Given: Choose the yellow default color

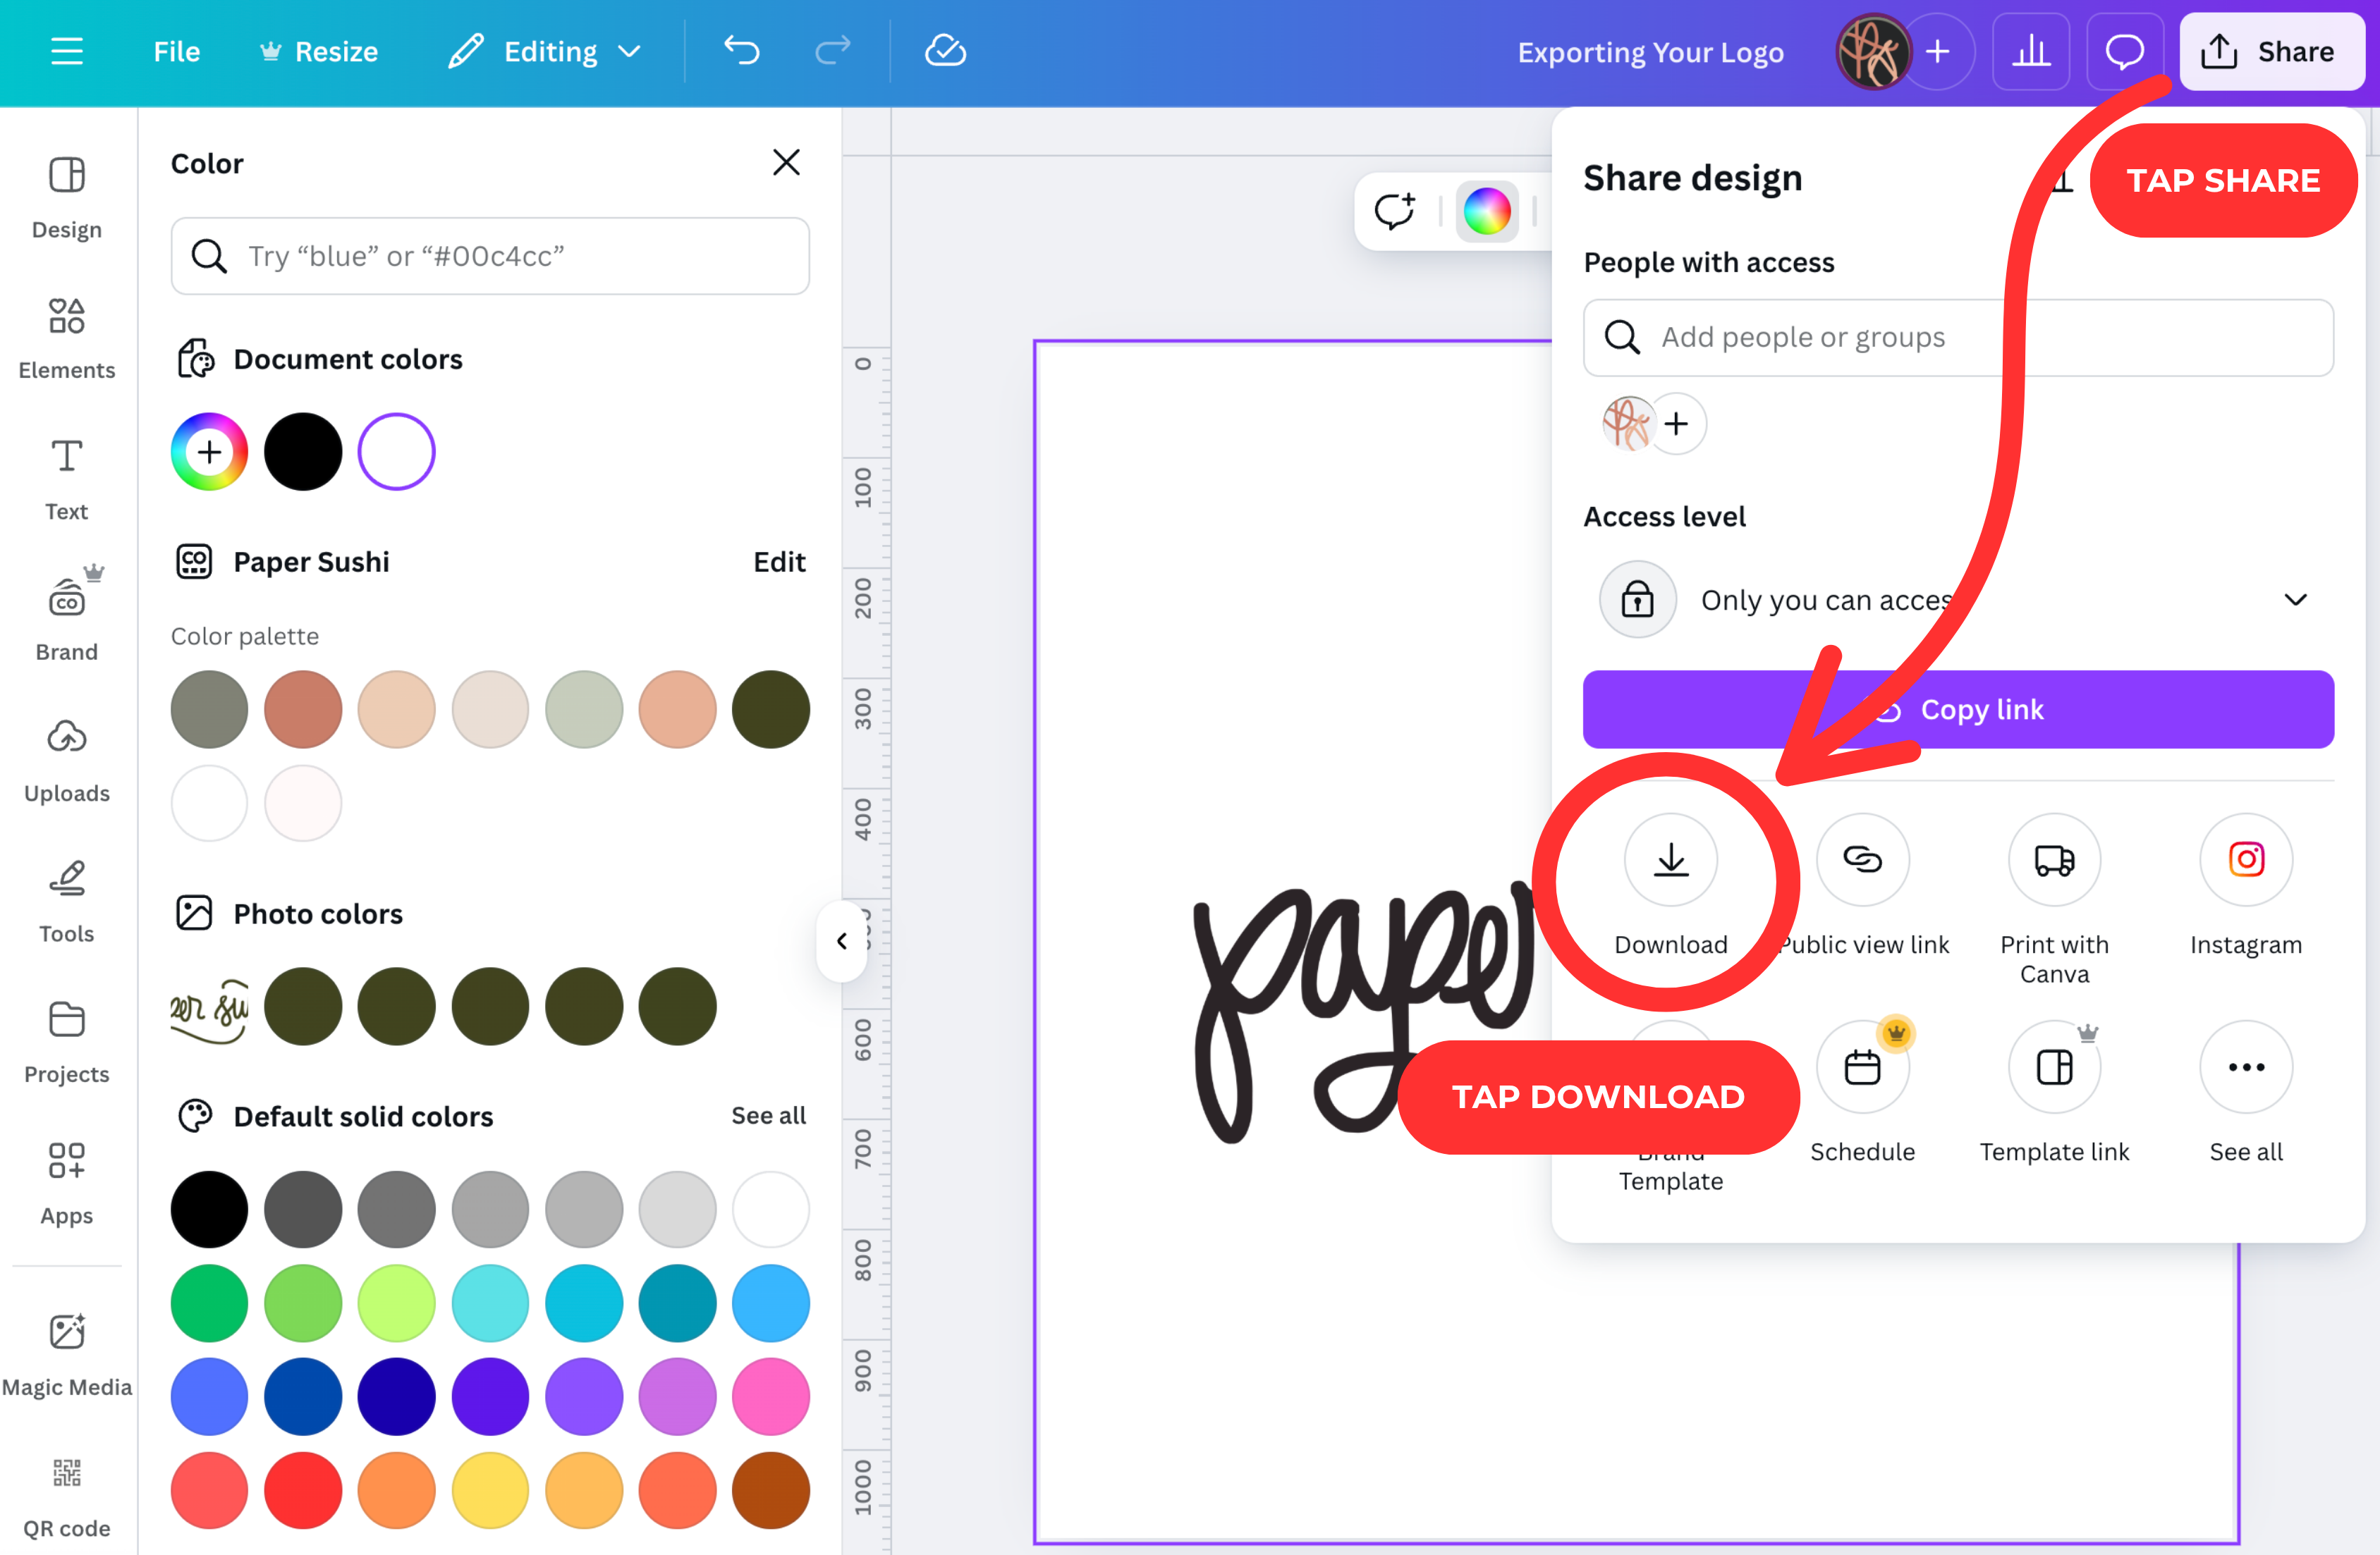Looking at the screenshot, I should pyautogui.click(x=490, y=1490).
